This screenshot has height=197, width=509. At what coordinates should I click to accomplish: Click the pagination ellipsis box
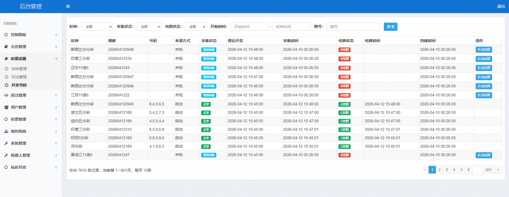478,170
